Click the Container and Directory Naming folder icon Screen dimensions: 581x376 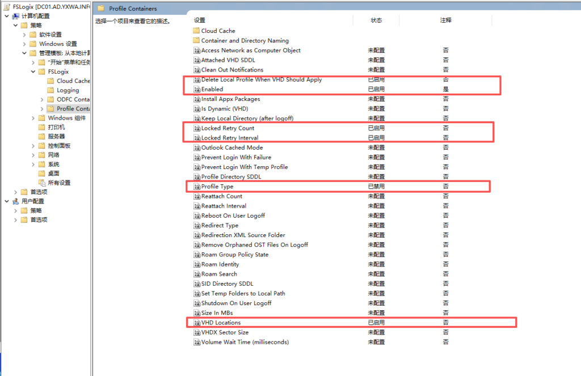196,41
